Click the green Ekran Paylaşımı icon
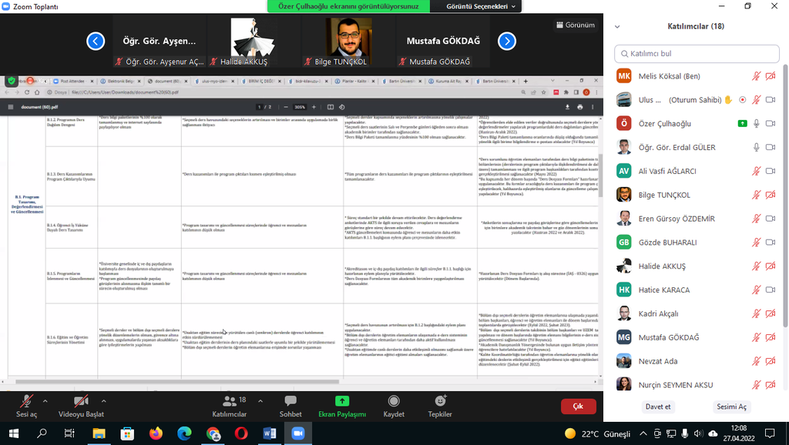789x445 pixels. (x=342, y=401)
